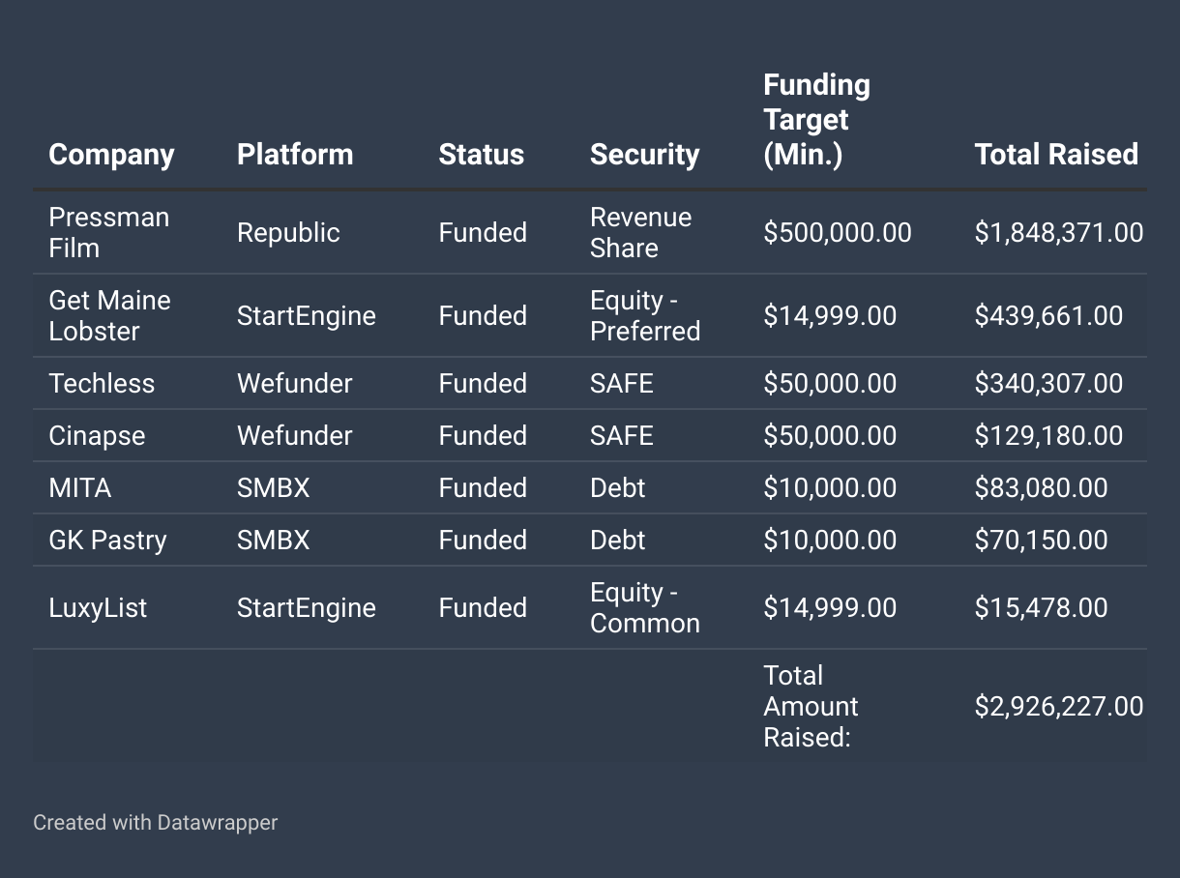Click Funded status in MITA row

[483, 487]
